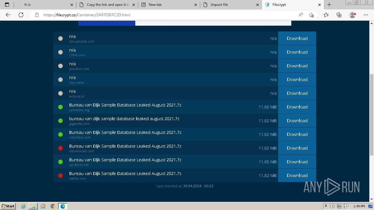The height and width of the screenshot is (210, 374).
Task: Open Edge Settings and more menu
Action: [366, 15]
